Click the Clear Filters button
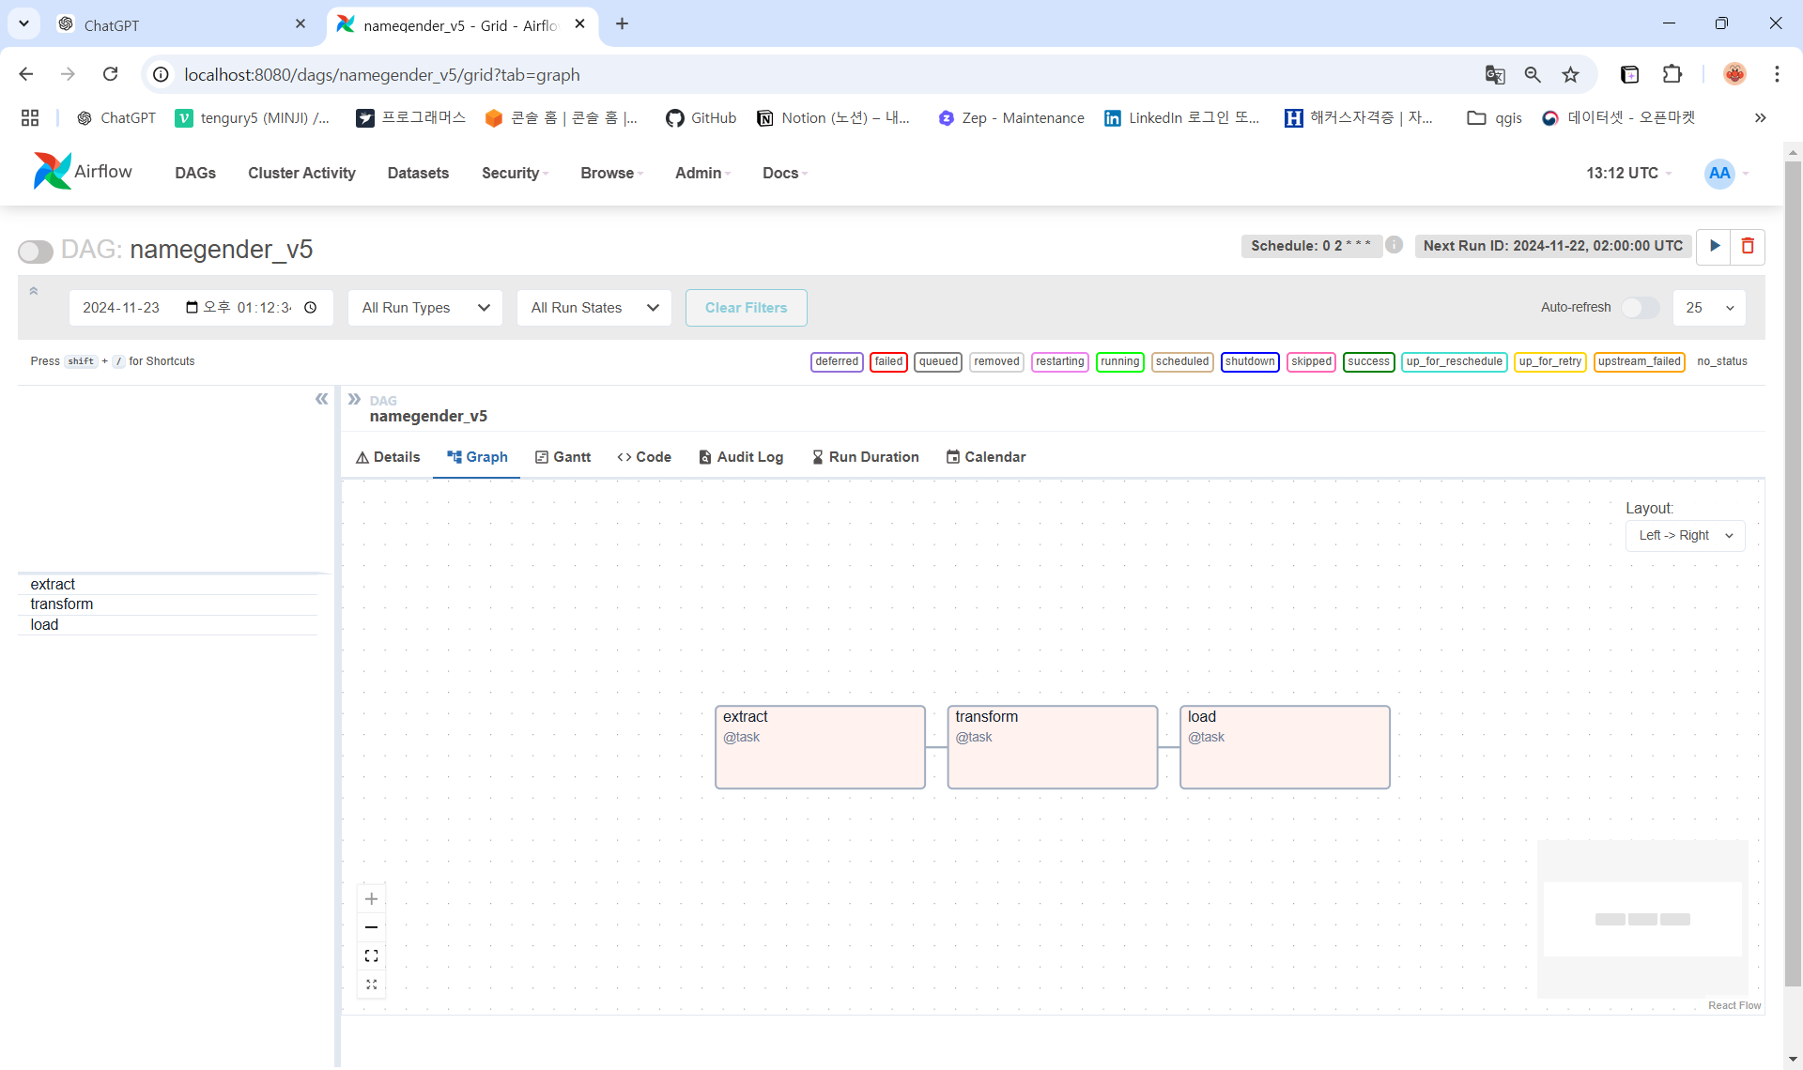The image size is (1803, 1070). coord(746,307)
